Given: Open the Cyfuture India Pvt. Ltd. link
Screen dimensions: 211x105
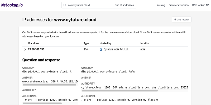Looking at the screenshot, I should pyautogui.click(x=116, y=49).
